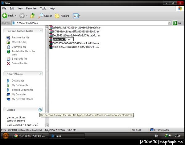
Task: Click Copy this file link
Action: 19,47
